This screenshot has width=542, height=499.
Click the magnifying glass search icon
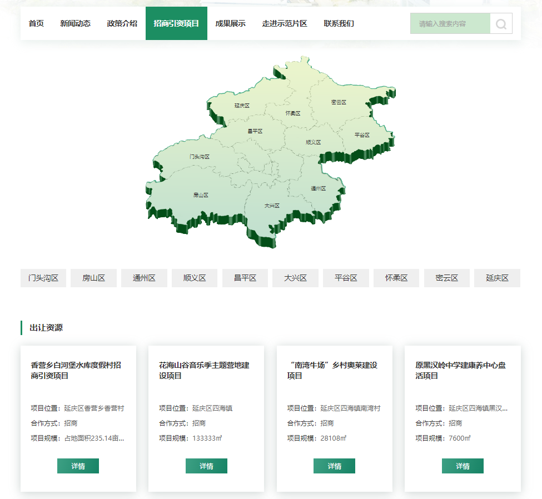(500, 23)
